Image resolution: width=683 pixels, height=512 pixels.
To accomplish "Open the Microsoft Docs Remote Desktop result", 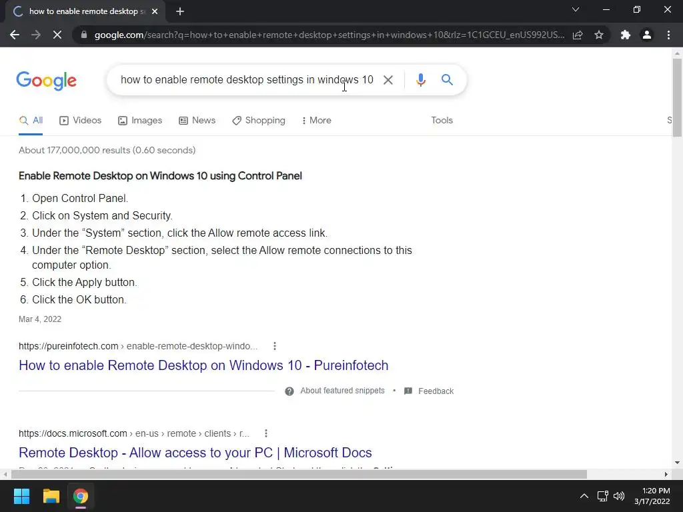I will 195,453.
